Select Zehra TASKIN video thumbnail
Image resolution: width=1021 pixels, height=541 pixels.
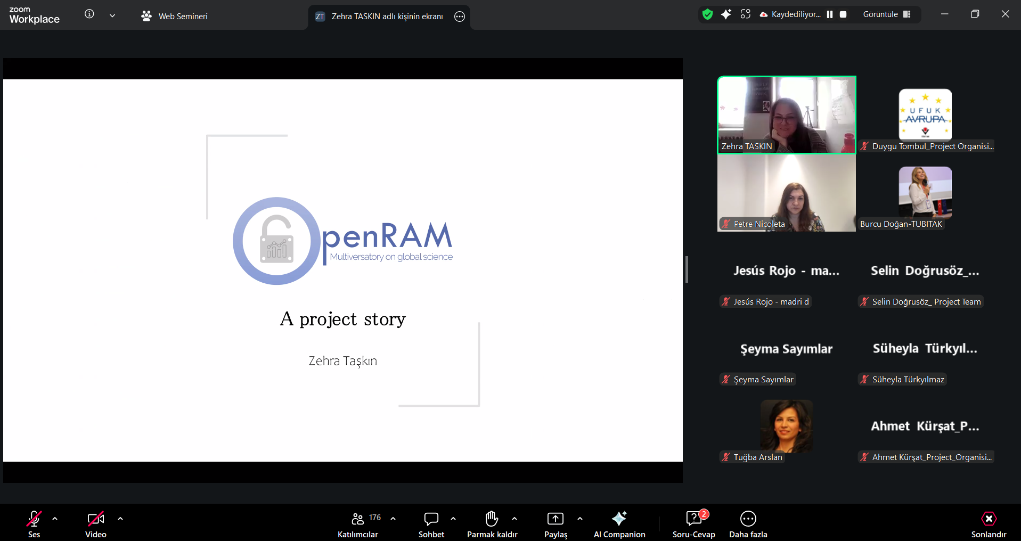787,114
